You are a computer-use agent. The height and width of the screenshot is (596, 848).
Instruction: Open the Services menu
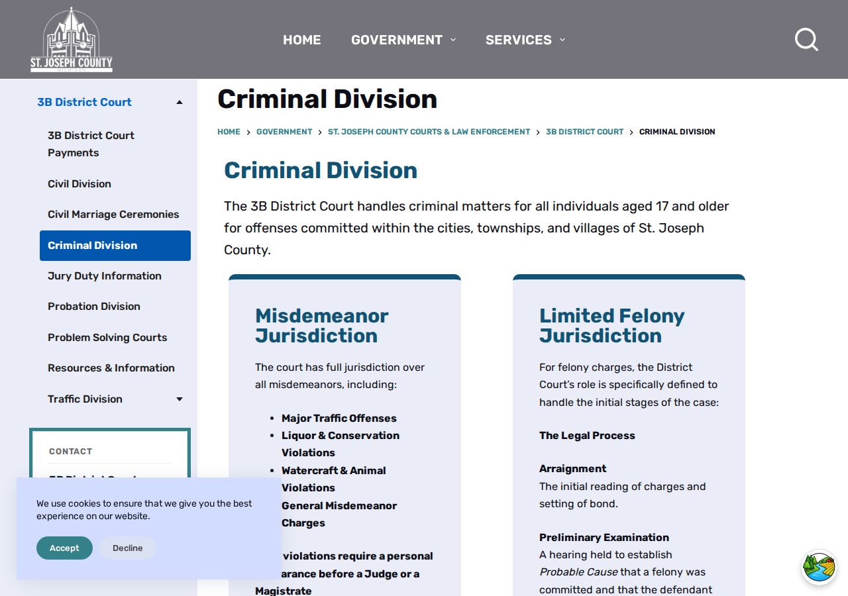[x=519, y=40]
